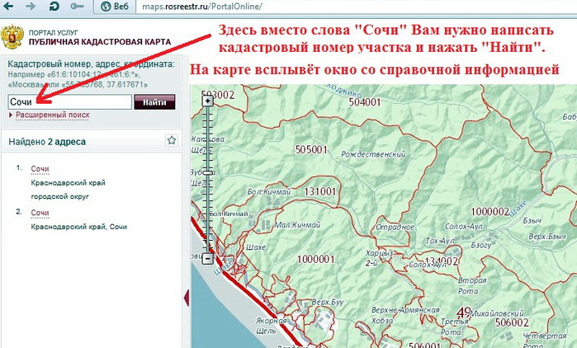Click the map zoom slider handle
The width and height of the screenshot is (577, 348).
[208, 172]
